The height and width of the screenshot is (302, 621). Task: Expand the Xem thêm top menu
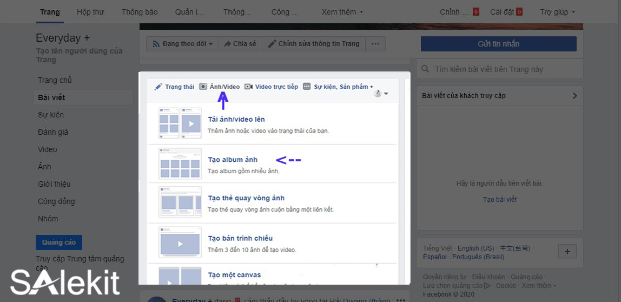click(x=342, y=12)
